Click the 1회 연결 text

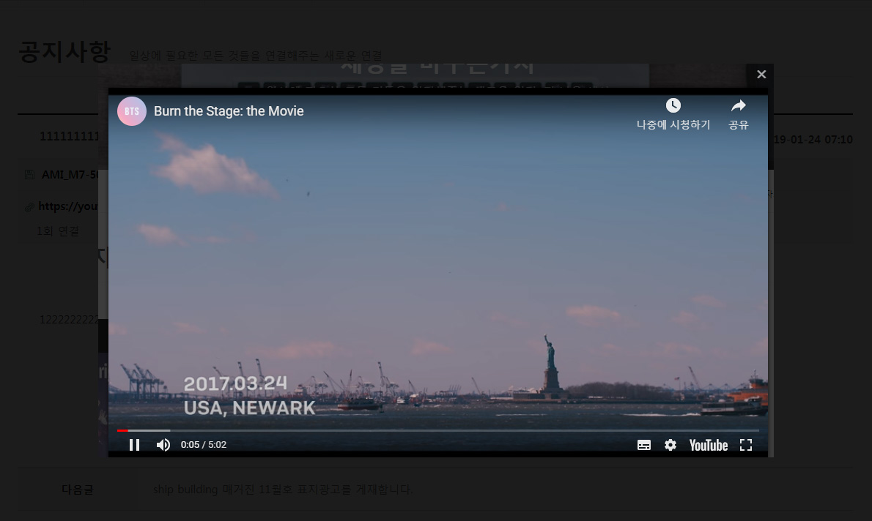click(58, 231)
